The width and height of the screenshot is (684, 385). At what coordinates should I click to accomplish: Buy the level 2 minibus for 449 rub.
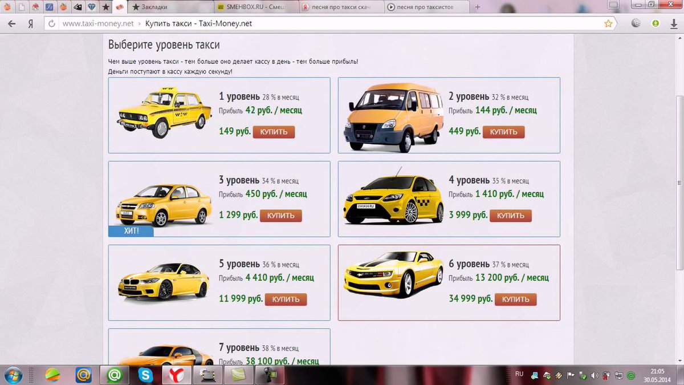[x=504, y=132]
